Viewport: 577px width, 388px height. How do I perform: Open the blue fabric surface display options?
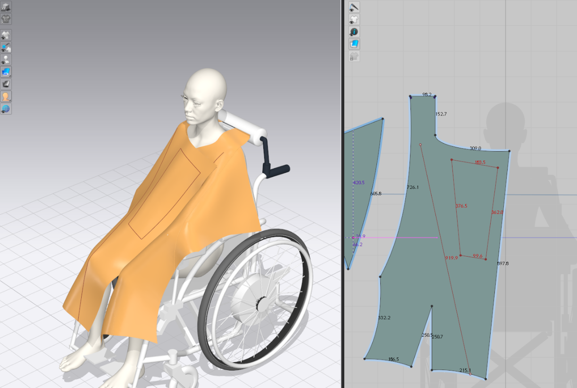point(6,72)
